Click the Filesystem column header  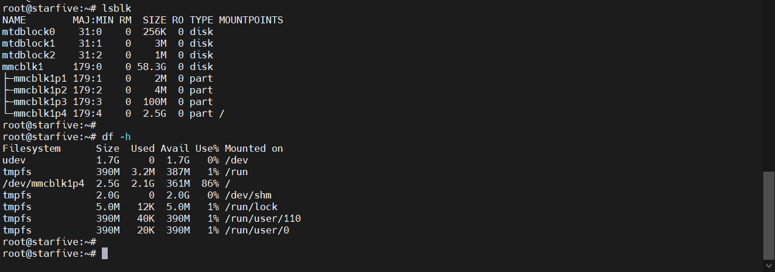[x=32, y=148]
